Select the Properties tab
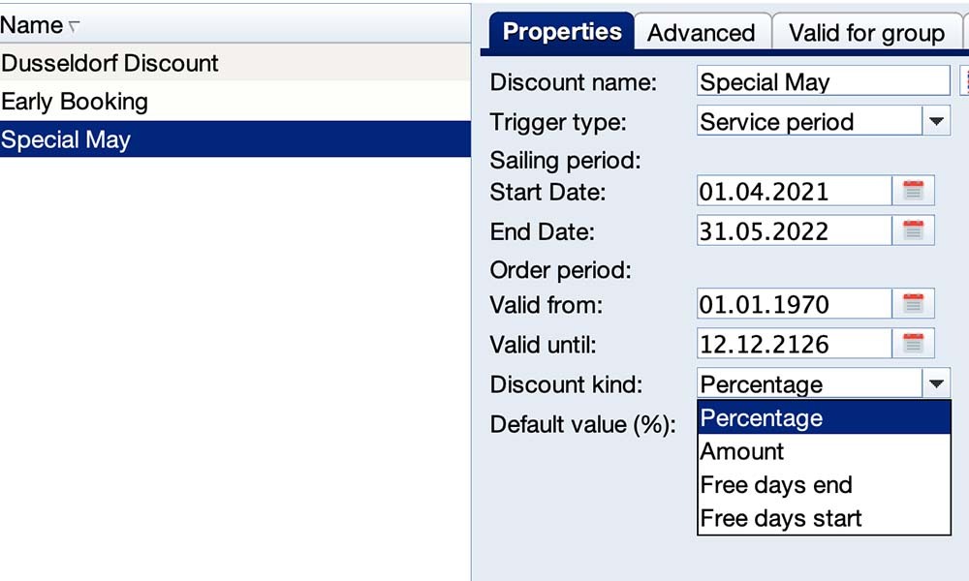969x581 pixels. click(x=562, y=32)
